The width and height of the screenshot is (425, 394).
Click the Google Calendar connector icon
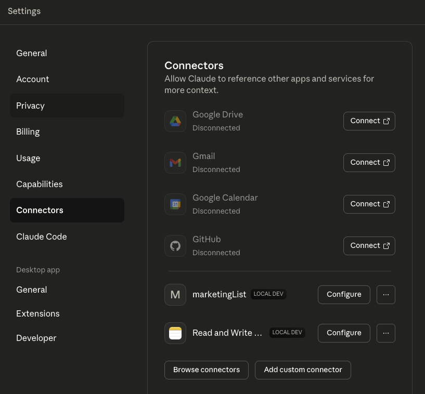click(175, 204)
